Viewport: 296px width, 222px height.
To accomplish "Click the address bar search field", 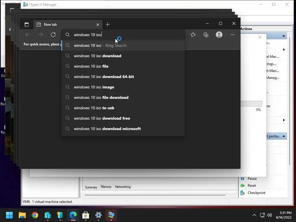I will [x=123, y=35].
